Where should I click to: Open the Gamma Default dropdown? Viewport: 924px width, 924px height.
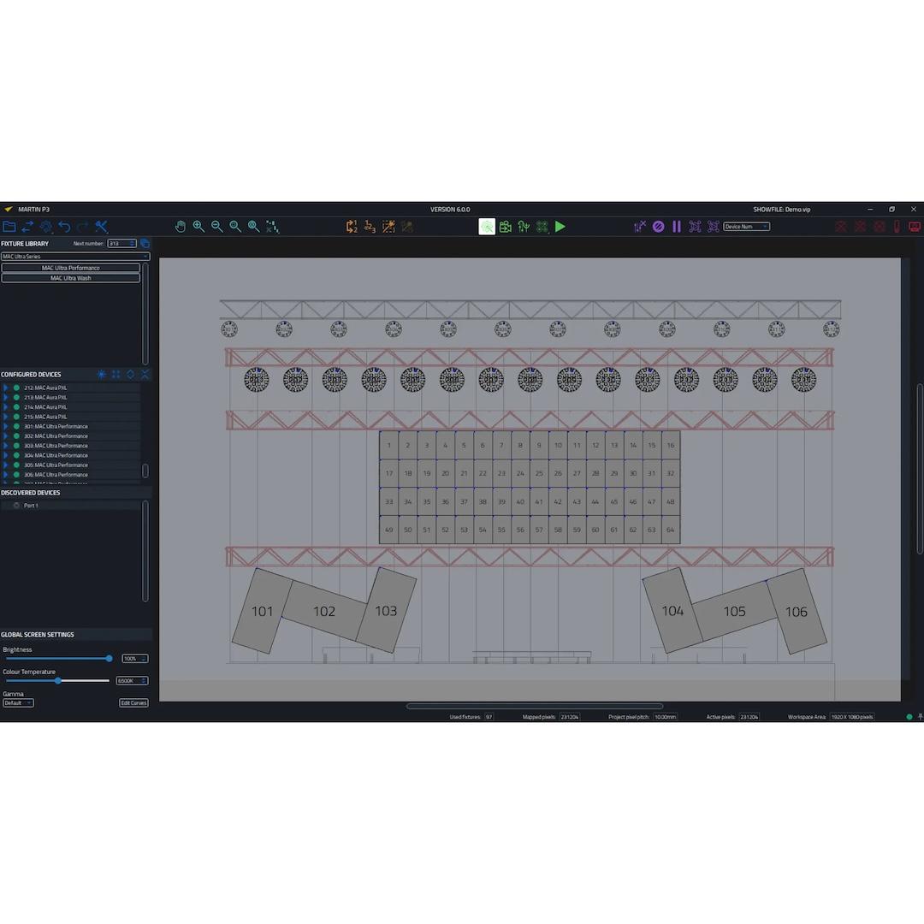coord(18,703)
